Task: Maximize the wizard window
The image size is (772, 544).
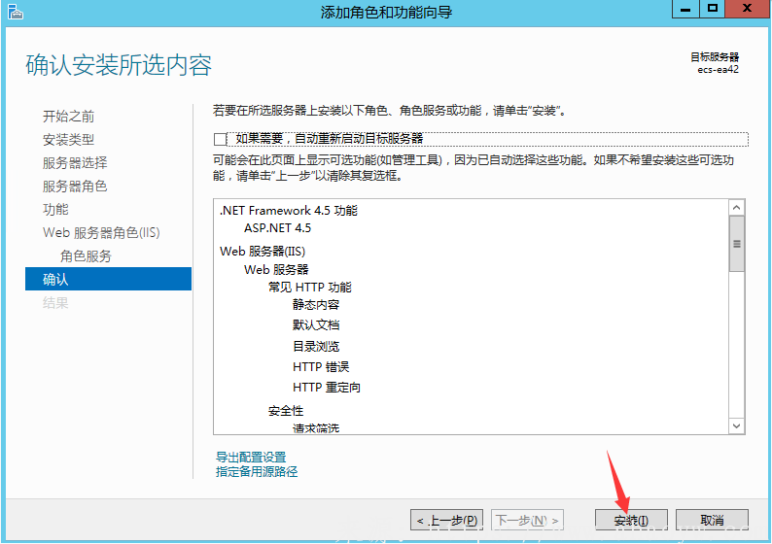Action: (713, 9)
